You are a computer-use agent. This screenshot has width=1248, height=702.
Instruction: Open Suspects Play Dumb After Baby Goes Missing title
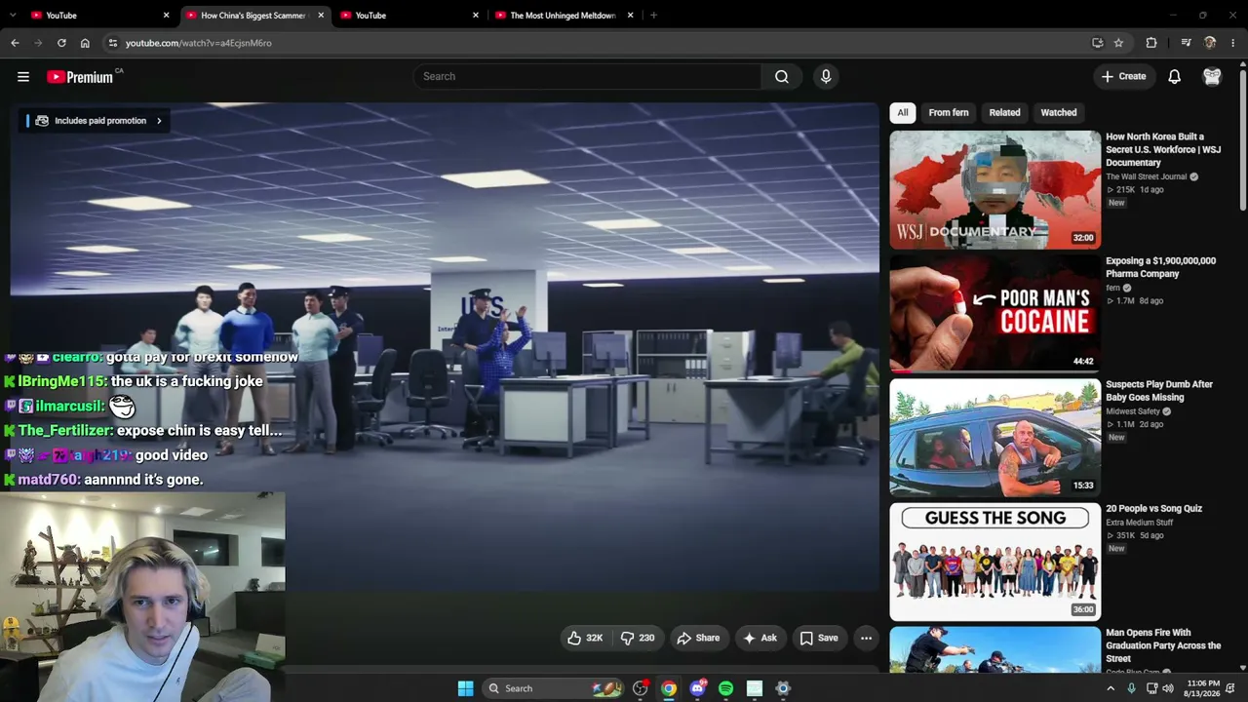click(x=1159, y=391)
